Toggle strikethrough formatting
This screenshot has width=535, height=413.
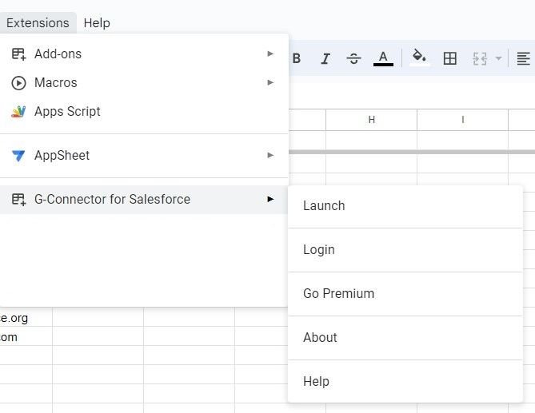click(x=353, y=58)
